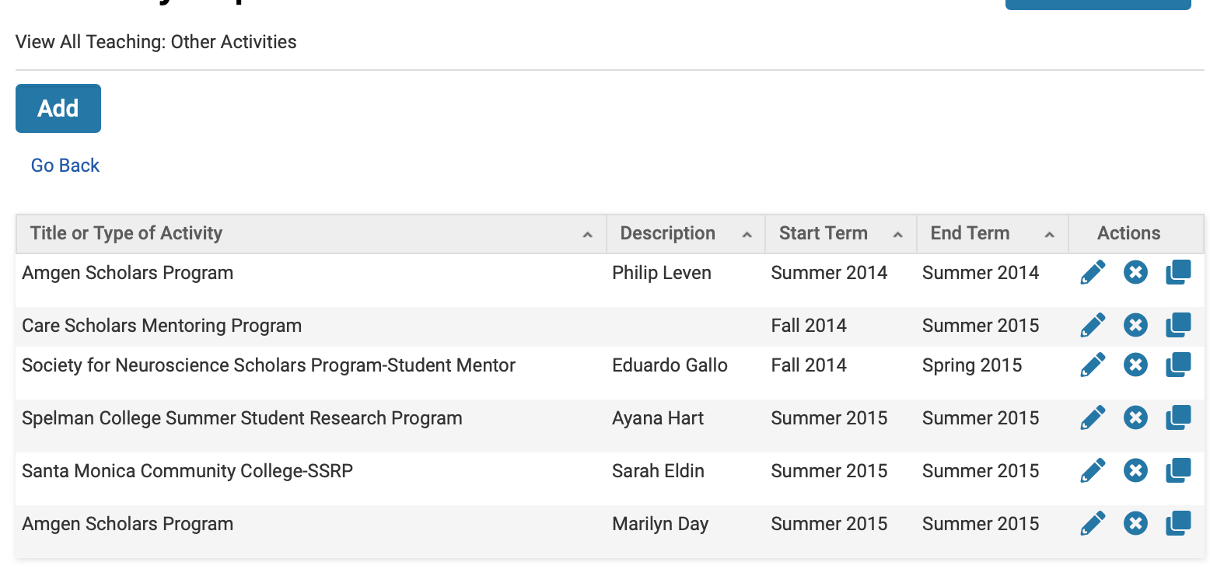Duplicate the Spelman College Summer Research entry

point(1178,418)
